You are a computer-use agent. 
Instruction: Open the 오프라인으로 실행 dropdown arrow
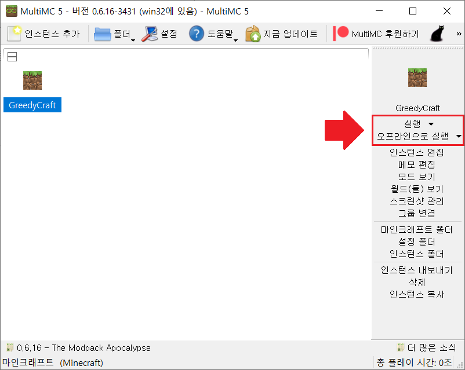pyautogui.click(x=459, y=137)
